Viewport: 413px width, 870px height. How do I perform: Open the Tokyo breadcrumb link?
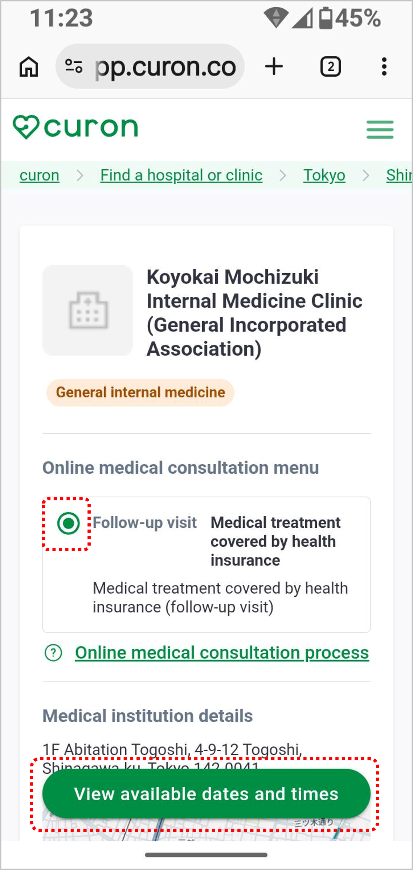coord(324,175)
